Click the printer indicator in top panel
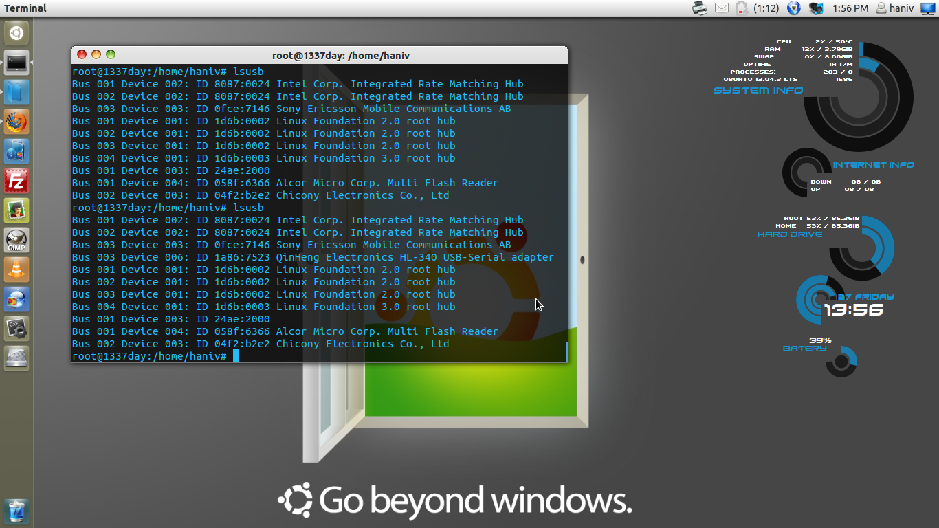Screen dimensions: 939x528 (x=700, y=8)
